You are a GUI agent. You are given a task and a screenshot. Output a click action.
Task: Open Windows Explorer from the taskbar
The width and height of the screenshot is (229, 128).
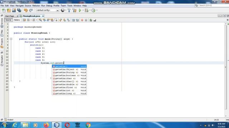point(25,125)
